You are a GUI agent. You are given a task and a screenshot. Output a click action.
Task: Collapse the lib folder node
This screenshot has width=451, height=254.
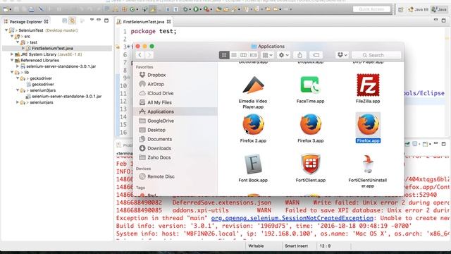(x=12, y=72)
